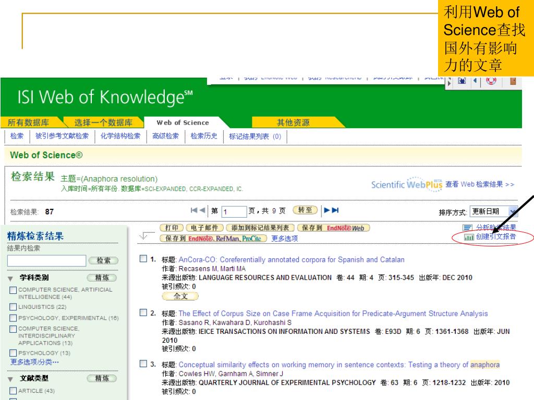Select the checkbox for result 3 Conceptual similarity
The height and width of the screenshot is (400, 534).
pos(143,364)
